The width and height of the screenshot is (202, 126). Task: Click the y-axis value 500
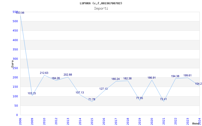(x=15, y=21)
